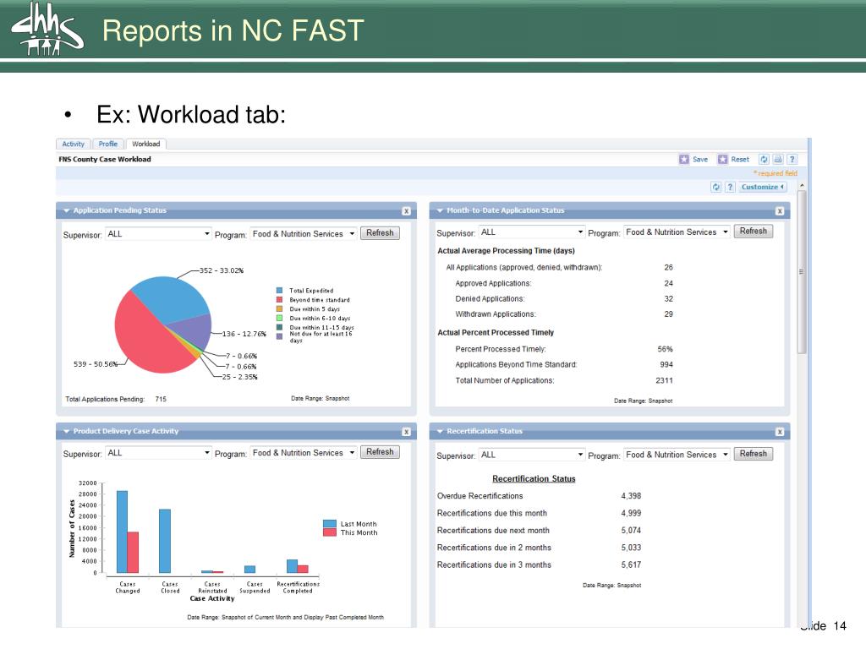Open Program dropdown in Recertification Status
866x649 pixels.
coord(677,455)
